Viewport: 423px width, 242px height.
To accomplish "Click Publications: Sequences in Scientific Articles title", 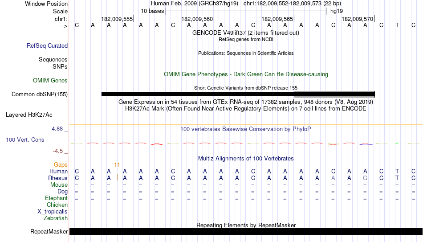I will click(246, 53).
